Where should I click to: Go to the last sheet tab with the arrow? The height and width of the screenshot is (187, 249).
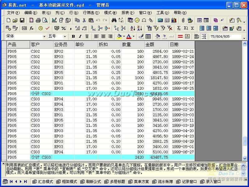pyautogui.click(x=26, y=181)
